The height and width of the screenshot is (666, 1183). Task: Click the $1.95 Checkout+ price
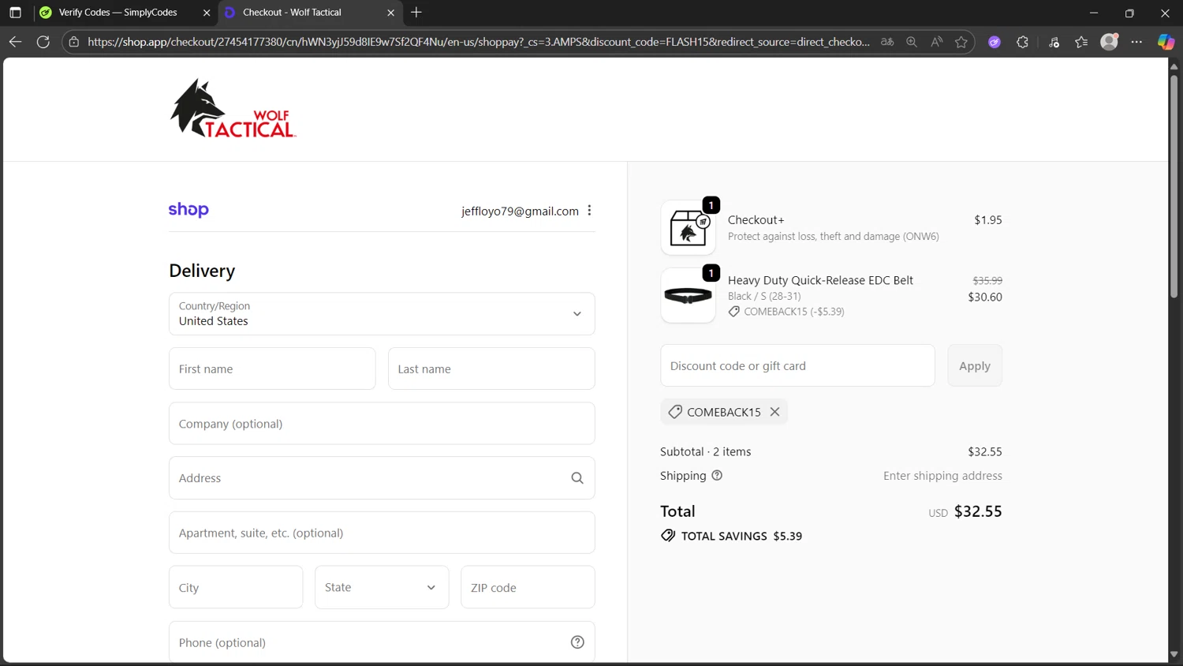click(988, 220)
